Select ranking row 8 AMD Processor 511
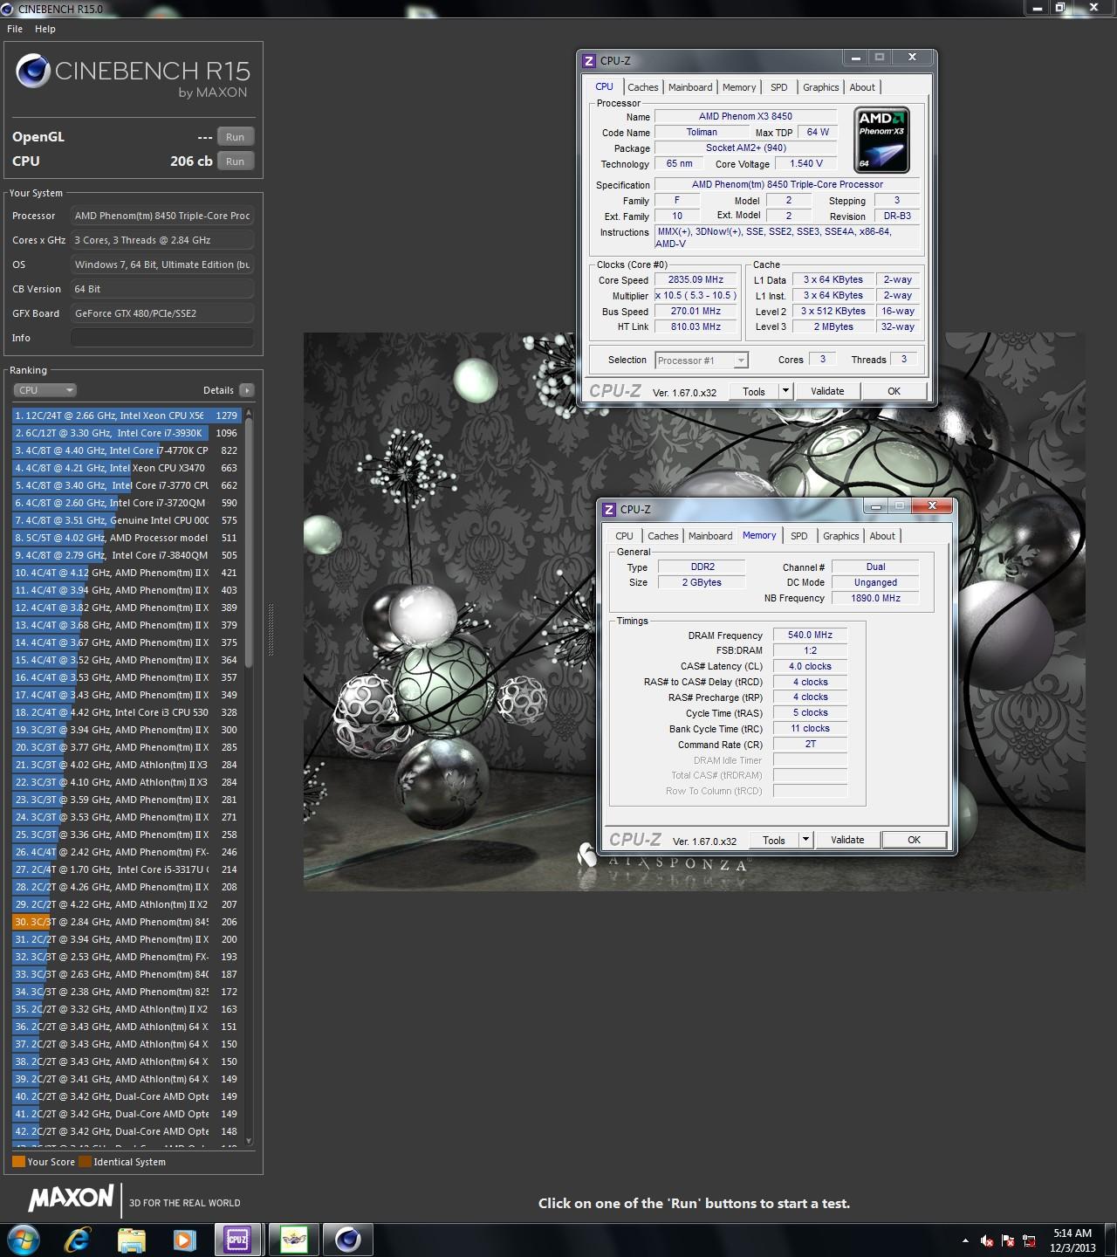 (127, 538)
